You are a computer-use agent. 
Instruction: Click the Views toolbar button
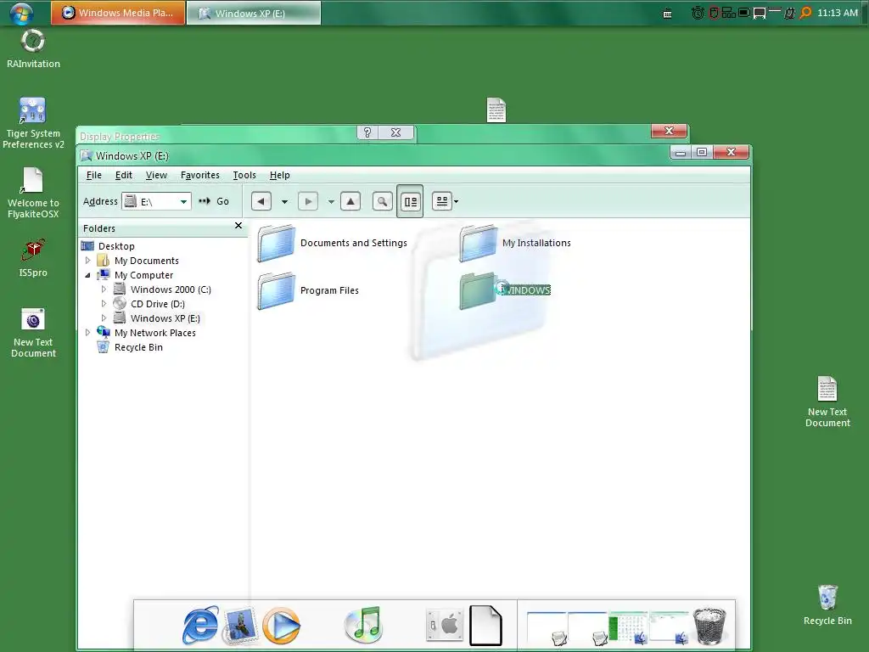pyautogui.click(x=441, y=201)
